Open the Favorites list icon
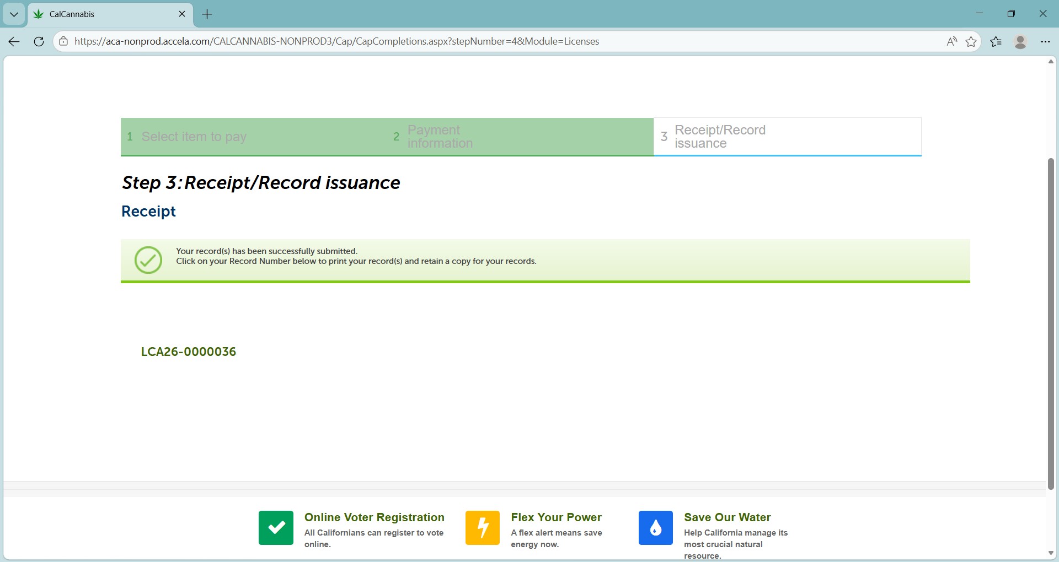1059x562 pixels. point(996,41)
